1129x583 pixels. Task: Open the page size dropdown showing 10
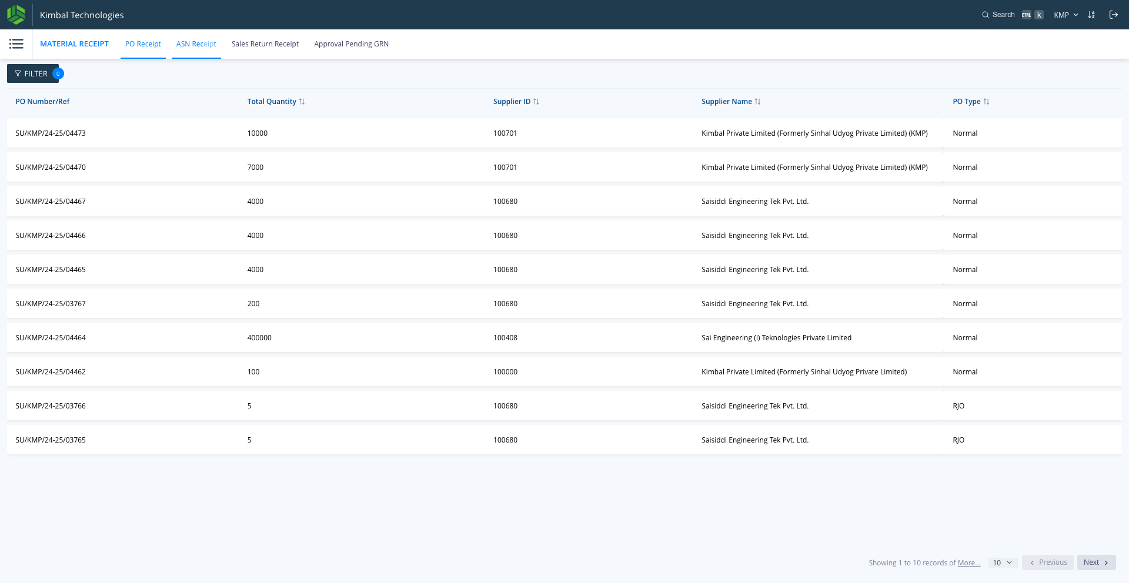[1003, 562]
